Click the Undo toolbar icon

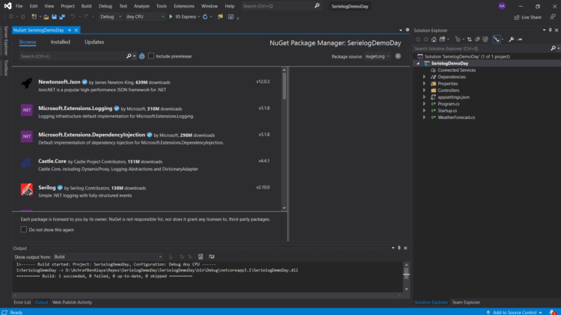pos(73,16)
